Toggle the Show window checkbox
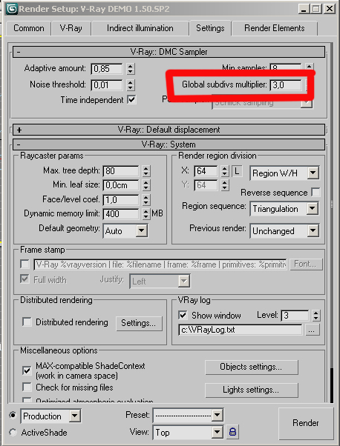 (183, 315)
